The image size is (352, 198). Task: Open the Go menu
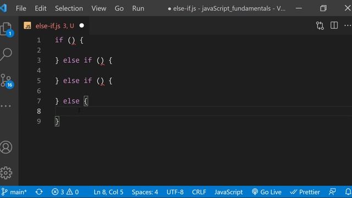pyautogui.click(x=119, y=9)
